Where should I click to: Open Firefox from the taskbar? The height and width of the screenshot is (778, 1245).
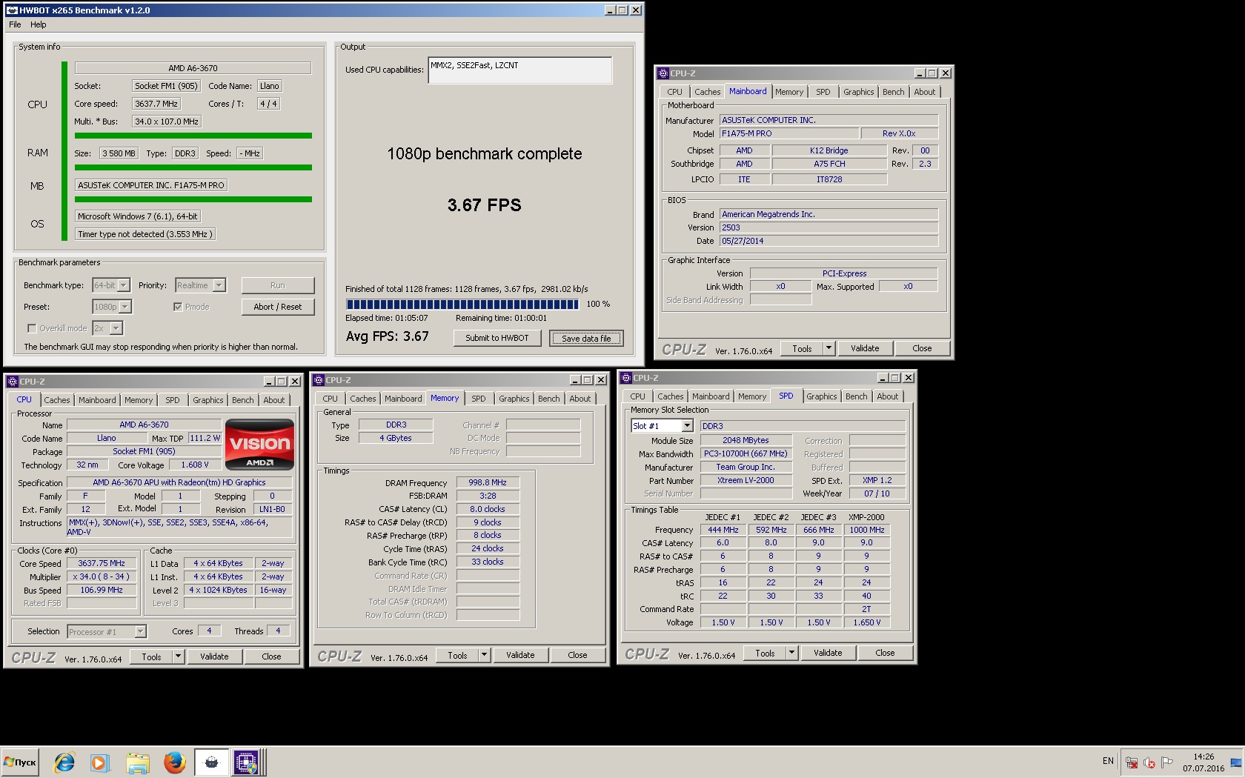[x=174, y=762]
